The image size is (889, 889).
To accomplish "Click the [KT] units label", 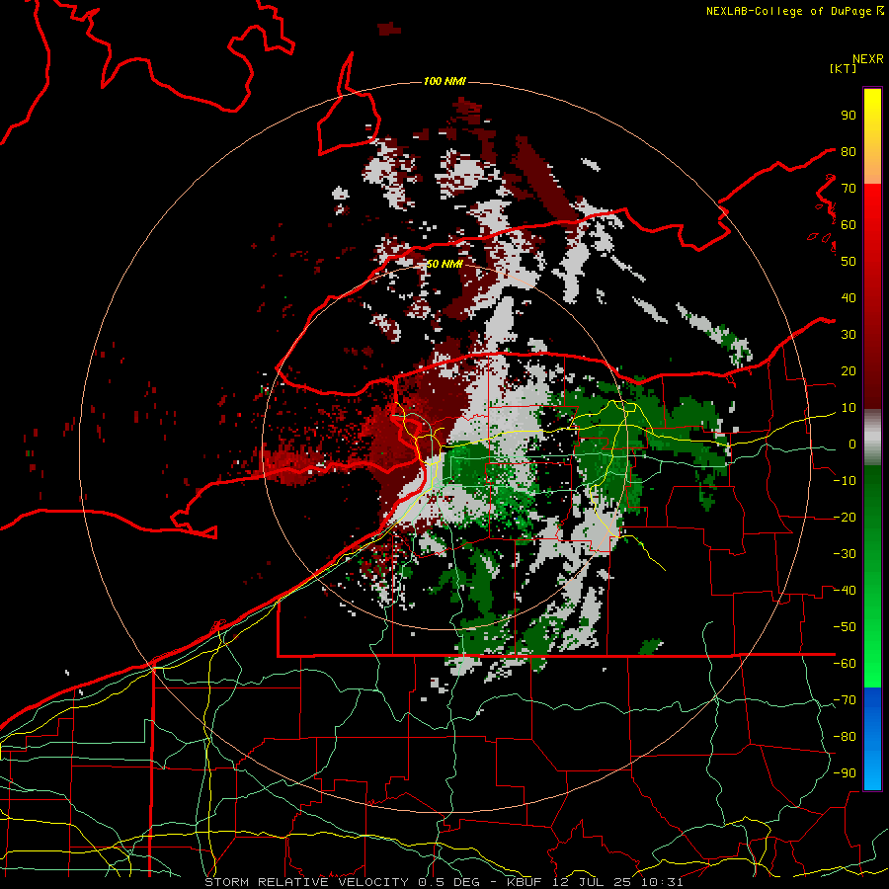I will click(x=844, y=68).
